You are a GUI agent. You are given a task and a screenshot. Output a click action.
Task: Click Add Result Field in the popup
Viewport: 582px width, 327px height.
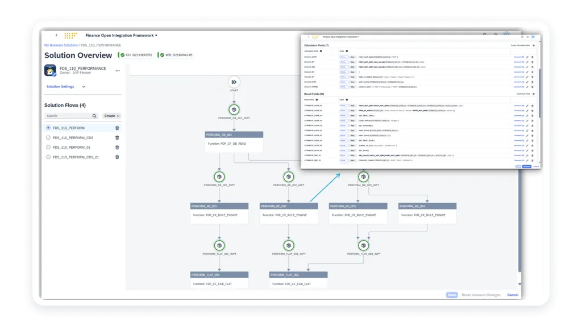[523, 94]
